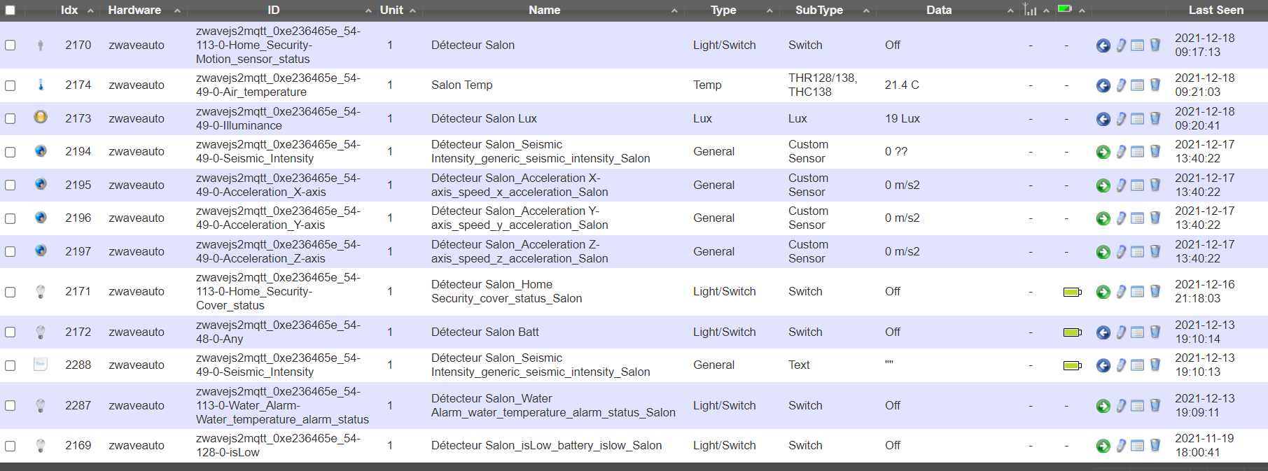
Task: Rename device 2196 with the pencil icon
Action: click(1121, 218)
